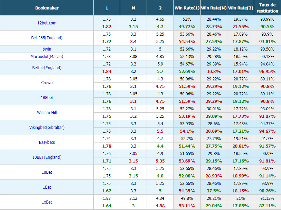Click bwin payout 90.58%
Image resolution: width=281 pixels, height=210 pixels.
click(267, 49)
